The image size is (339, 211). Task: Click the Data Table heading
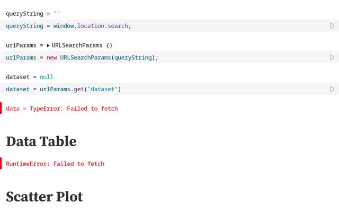click(x=41, y=141)
